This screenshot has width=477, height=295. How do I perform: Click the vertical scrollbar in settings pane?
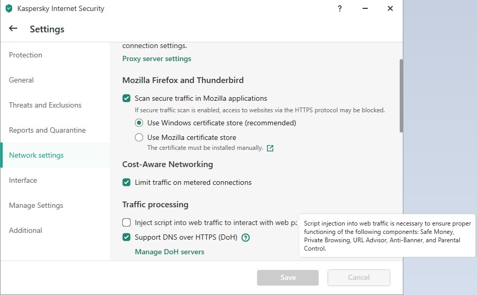coord(401,95)
